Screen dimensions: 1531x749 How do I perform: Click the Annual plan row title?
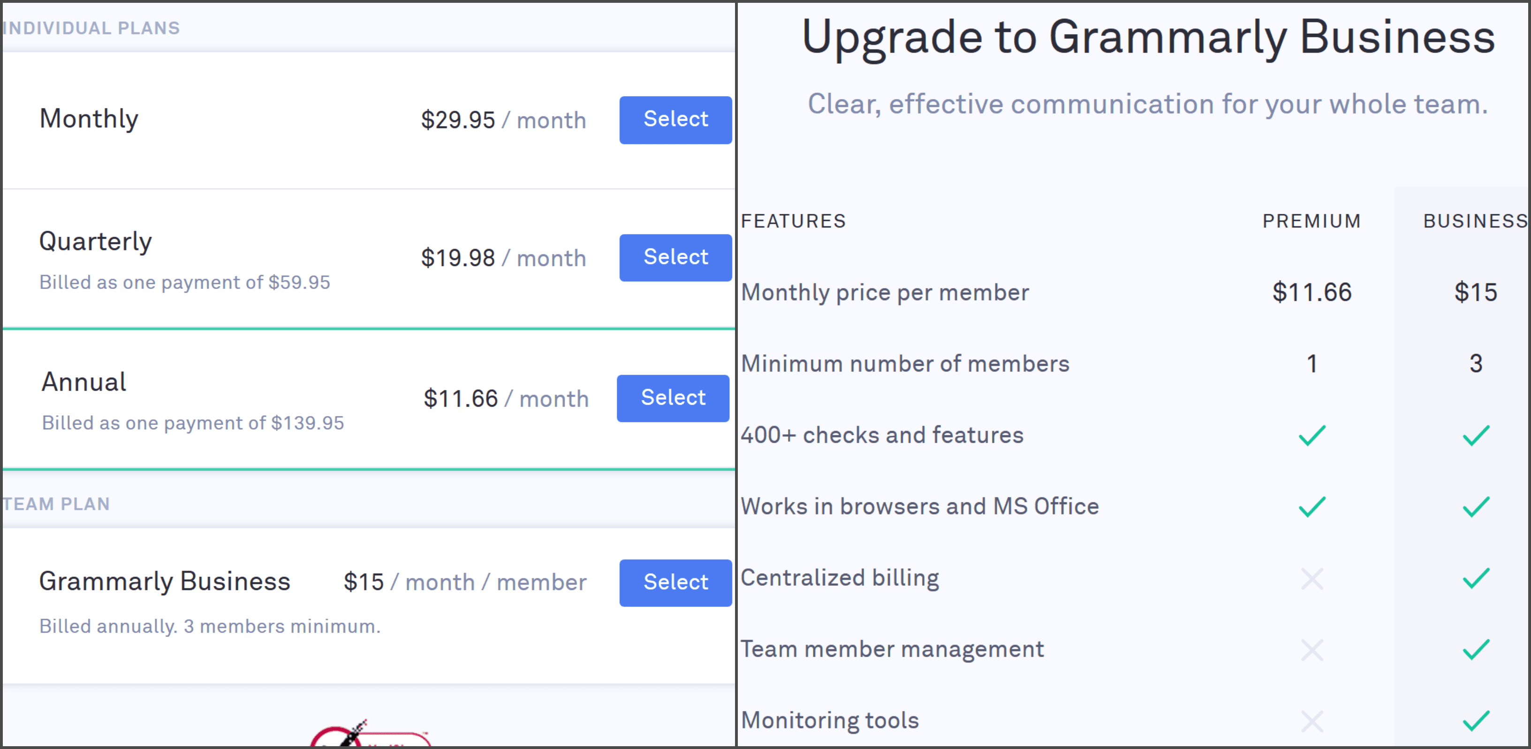tap(84, 382)
